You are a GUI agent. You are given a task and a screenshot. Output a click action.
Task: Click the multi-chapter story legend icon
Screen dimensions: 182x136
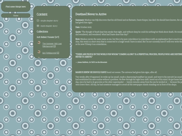(x=38, y=26)
